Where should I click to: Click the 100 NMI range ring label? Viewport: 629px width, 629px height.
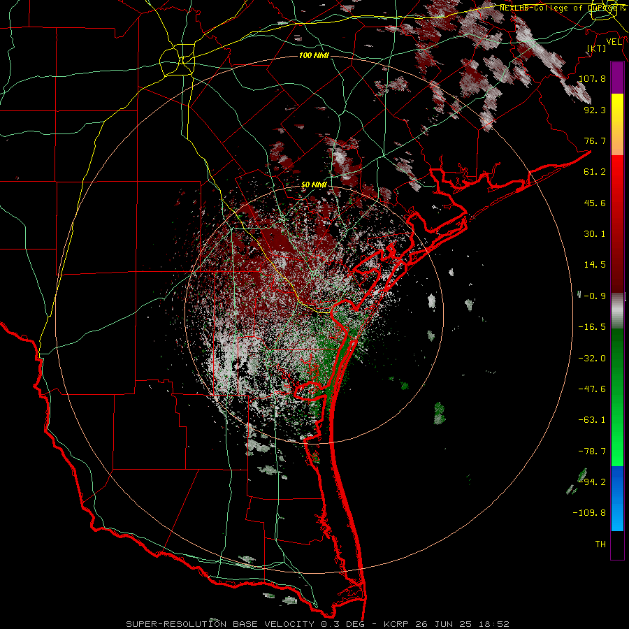(x=314, y=55)
